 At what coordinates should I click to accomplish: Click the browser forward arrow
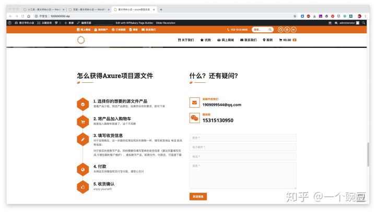[x=17, y=16]
